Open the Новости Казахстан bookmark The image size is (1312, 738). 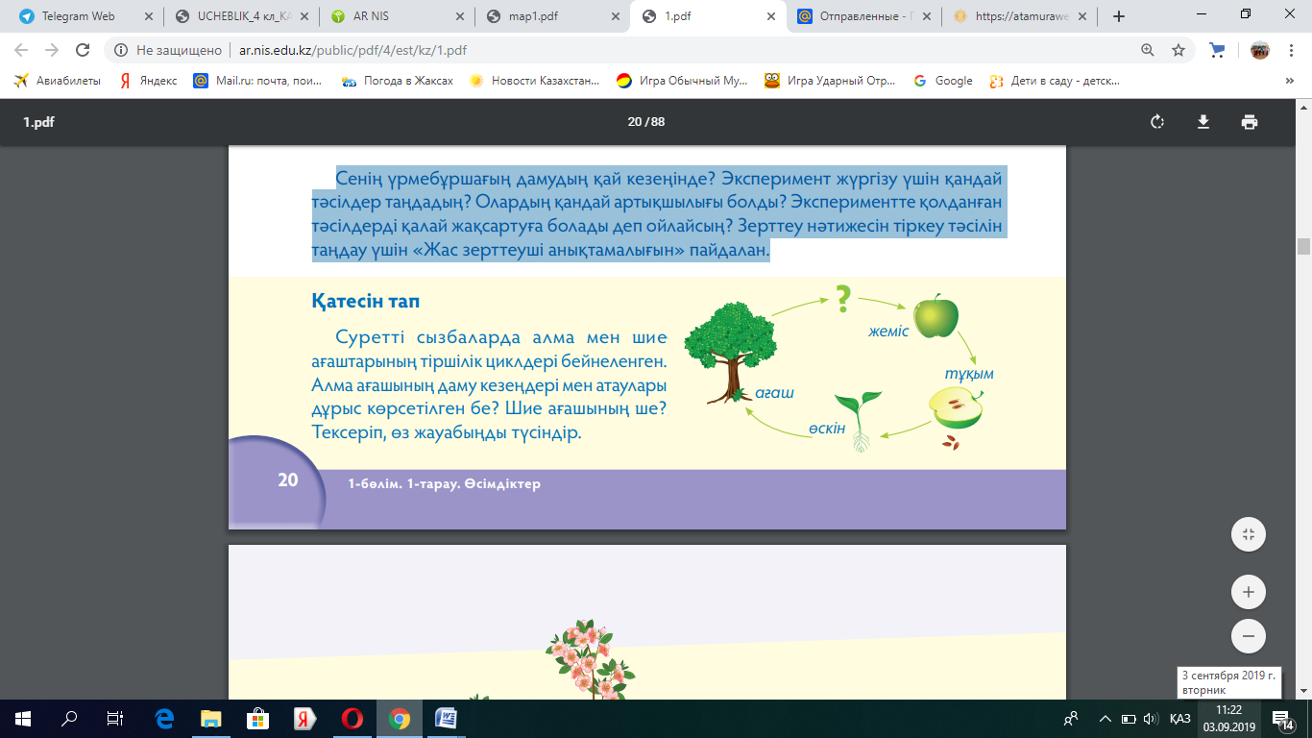[x=534, y=82]
